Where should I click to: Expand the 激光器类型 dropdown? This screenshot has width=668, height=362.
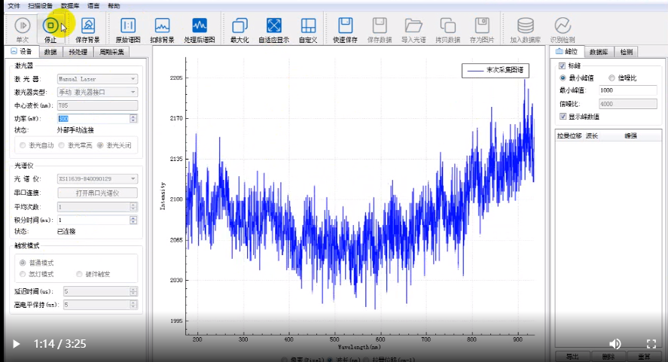[97, 92]
